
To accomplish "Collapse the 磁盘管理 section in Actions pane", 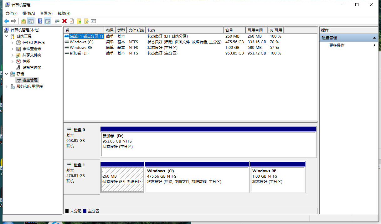I will click(x=374, y=38).
